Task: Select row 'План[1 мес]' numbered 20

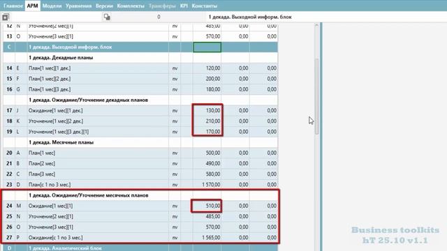Action: pyautogui.click(x=140, y=153)
